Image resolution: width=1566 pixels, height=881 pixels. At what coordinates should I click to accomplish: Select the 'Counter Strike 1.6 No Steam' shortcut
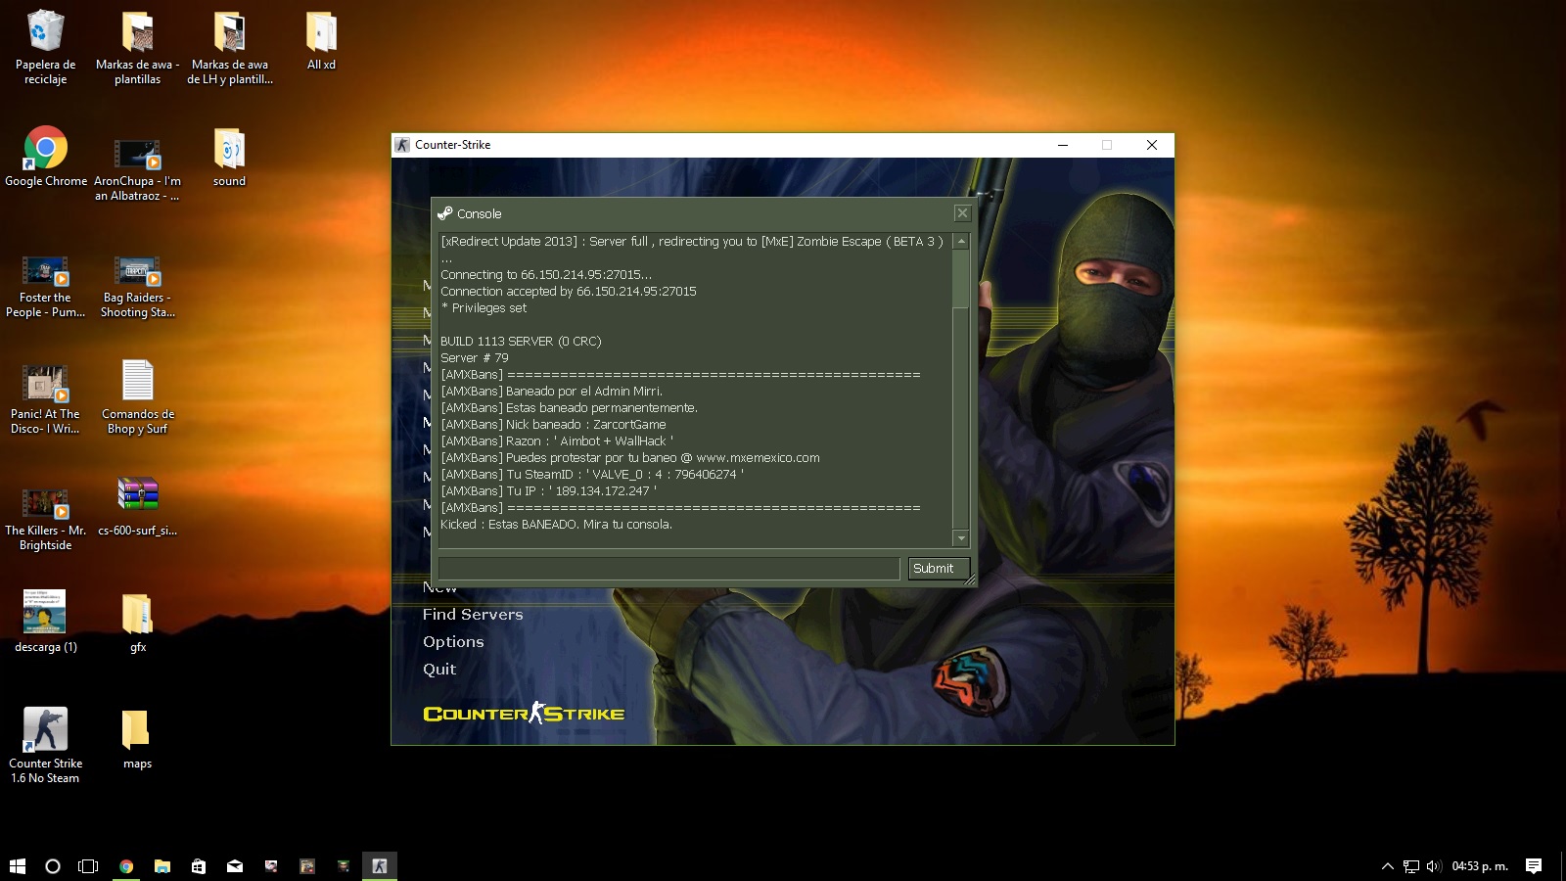45,744
